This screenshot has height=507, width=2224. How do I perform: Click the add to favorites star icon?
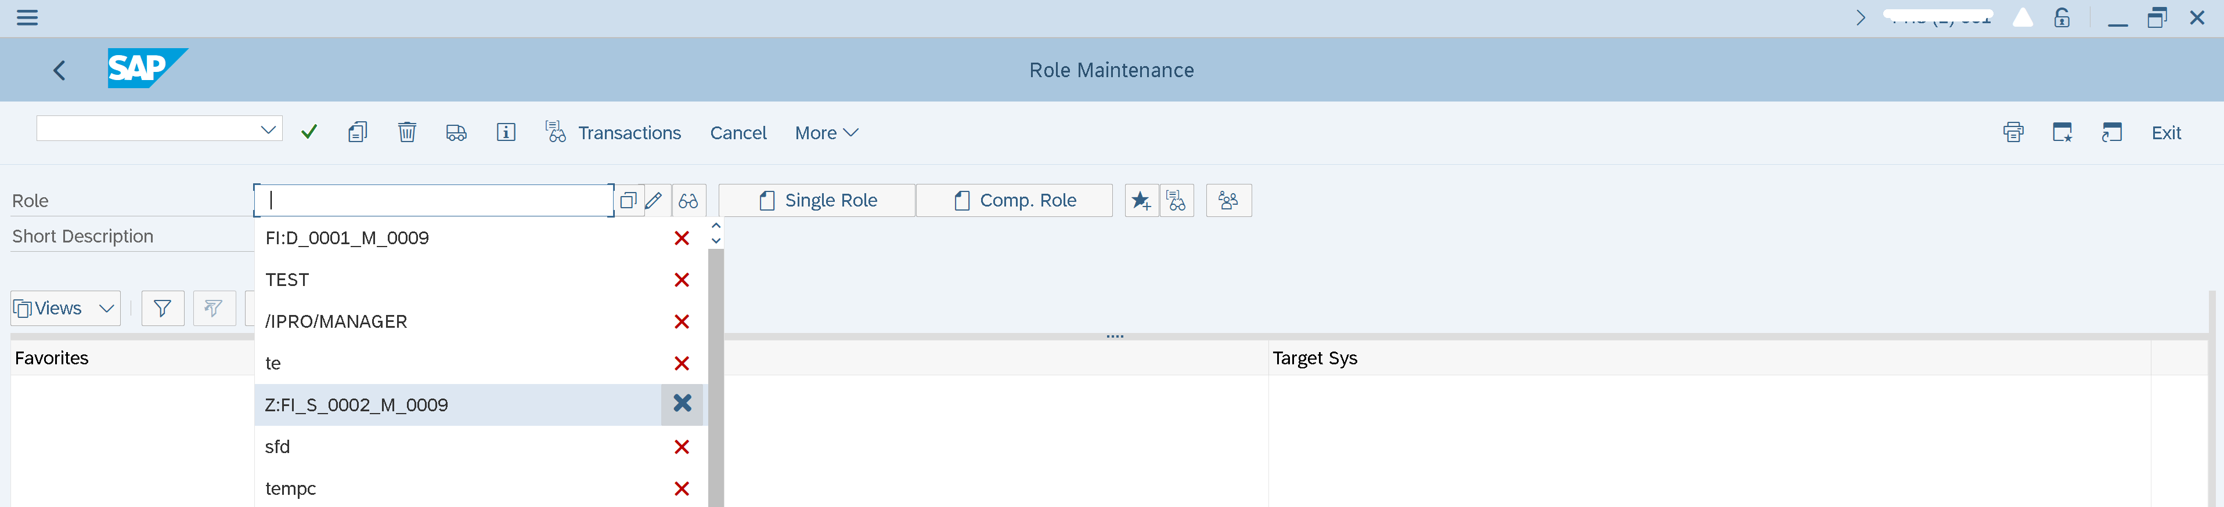click(1141, 201)
